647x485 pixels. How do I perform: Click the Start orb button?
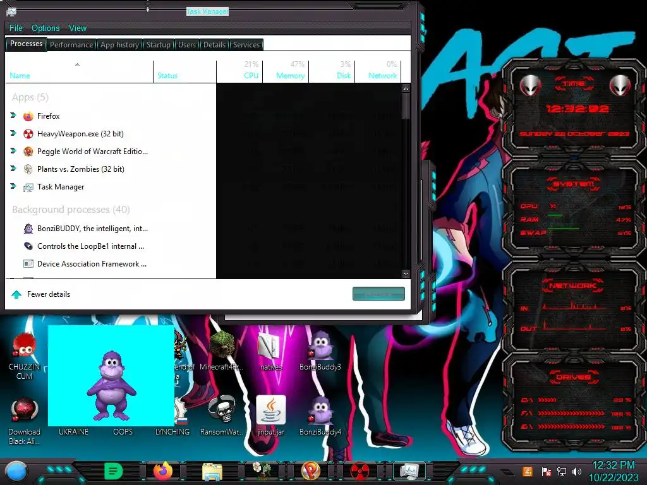(16, 472)
